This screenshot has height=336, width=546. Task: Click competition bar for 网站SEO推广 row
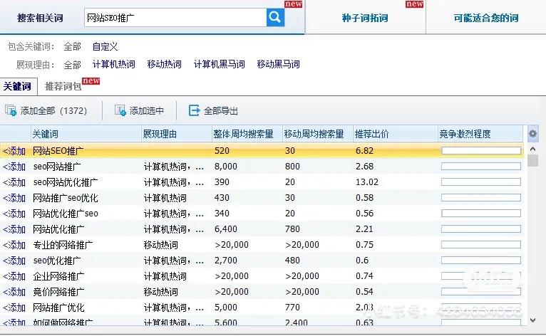481,151
